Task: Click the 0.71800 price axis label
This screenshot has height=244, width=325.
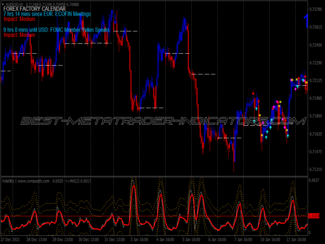Action: [x=315, y=116]
